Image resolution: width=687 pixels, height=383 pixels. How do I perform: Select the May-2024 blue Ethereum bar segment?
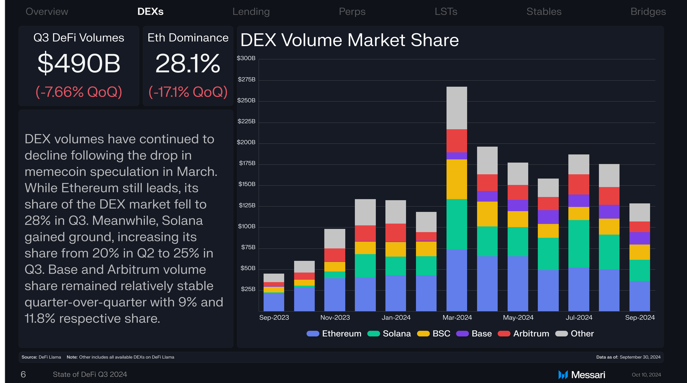click(x=518, y=284)
